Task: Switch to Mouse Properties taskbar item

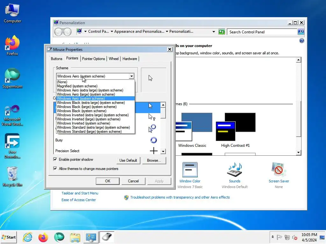Action: pos(107,237)
